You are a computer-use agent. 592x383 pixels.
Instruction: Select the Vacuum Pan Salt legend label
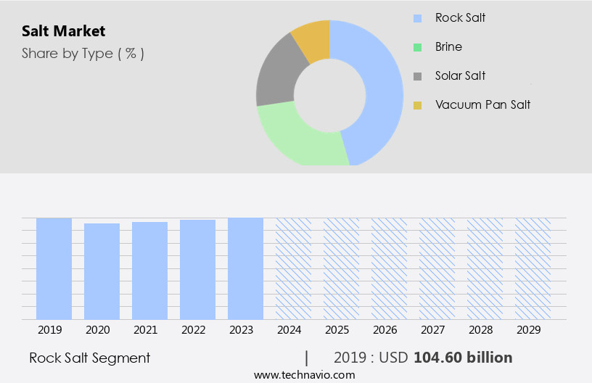point(482,104)
